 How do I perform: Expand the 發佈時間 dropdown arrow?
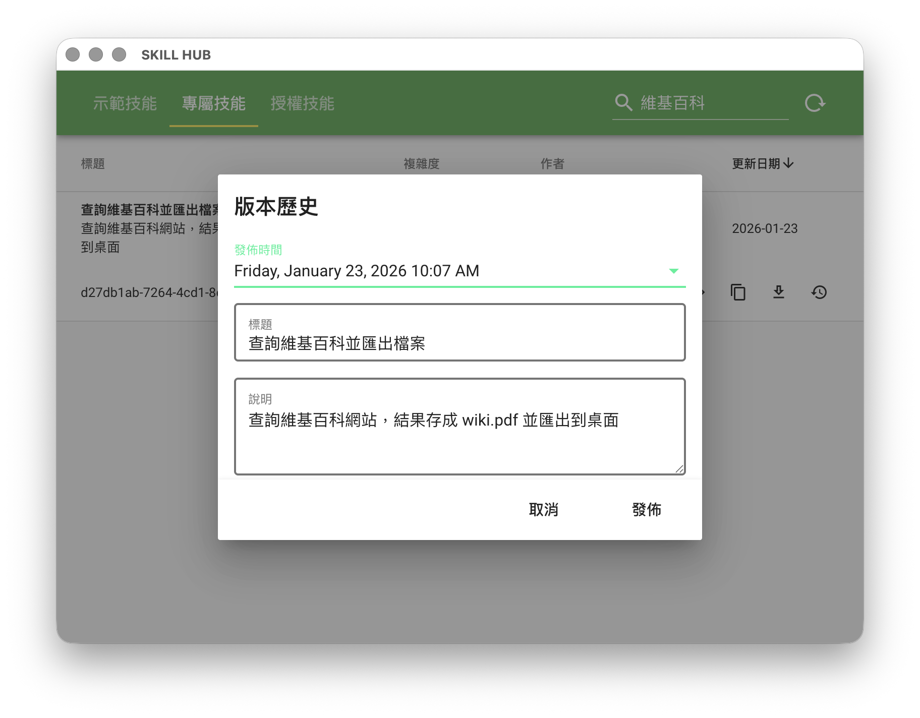[x=673, y=271]
